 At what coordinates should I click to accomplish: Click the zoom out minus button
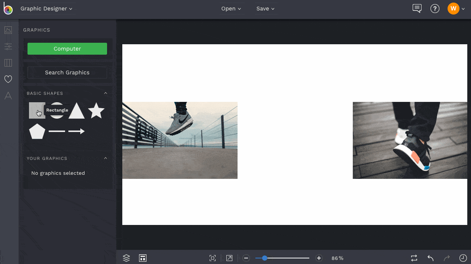246,258
